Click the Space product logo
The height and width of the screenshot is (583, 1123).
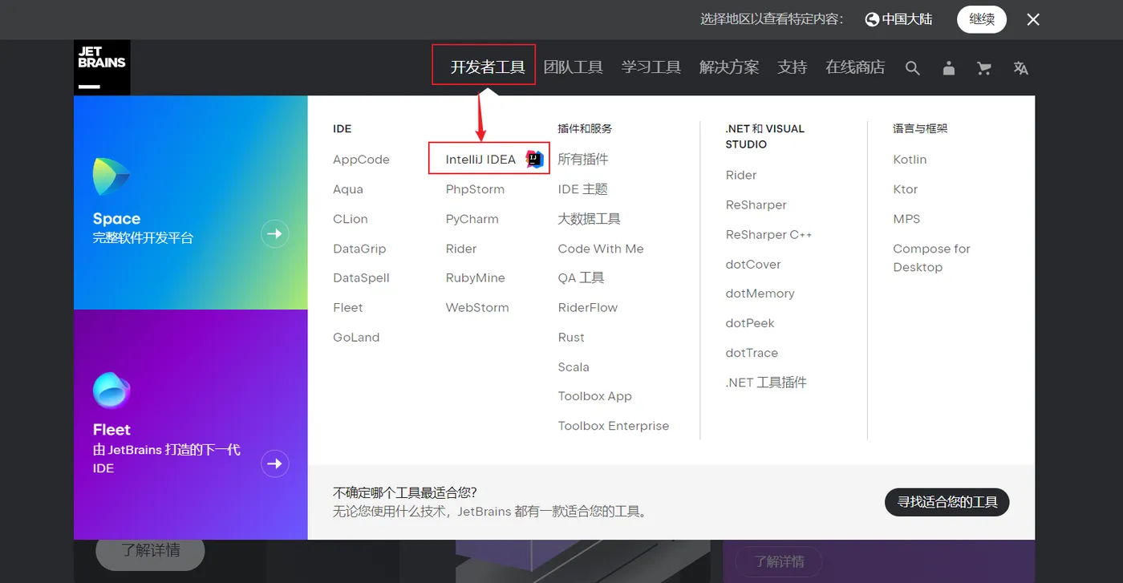coord(111,176)
